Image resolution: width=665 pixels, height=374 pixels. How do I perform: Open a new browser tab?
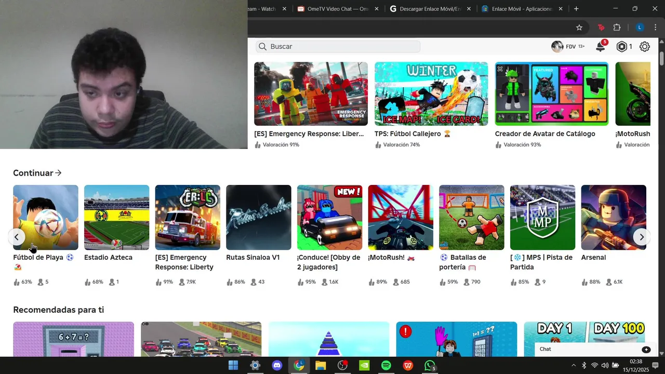point(576,9)
